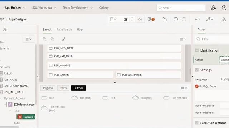
Task: Collapse the EXP date change node
Action: tap(5, 105)
